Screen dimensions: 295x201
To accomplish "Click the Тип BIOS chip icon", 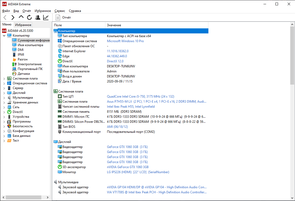I will pyautogui.click(x=60, y=126).
